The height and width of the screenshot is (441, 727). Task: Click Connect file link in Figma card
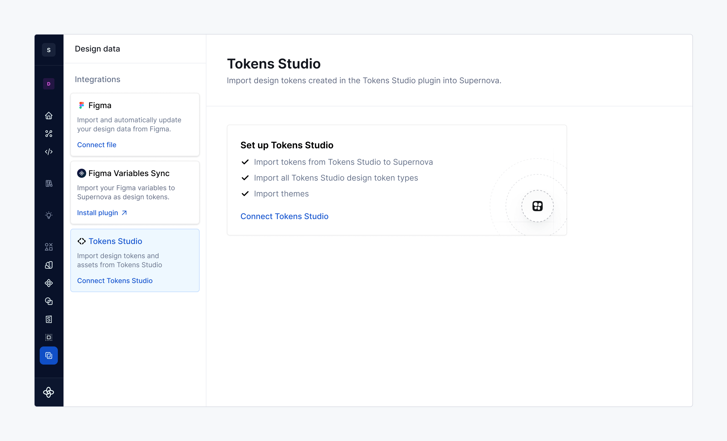[x=96, y=145]
